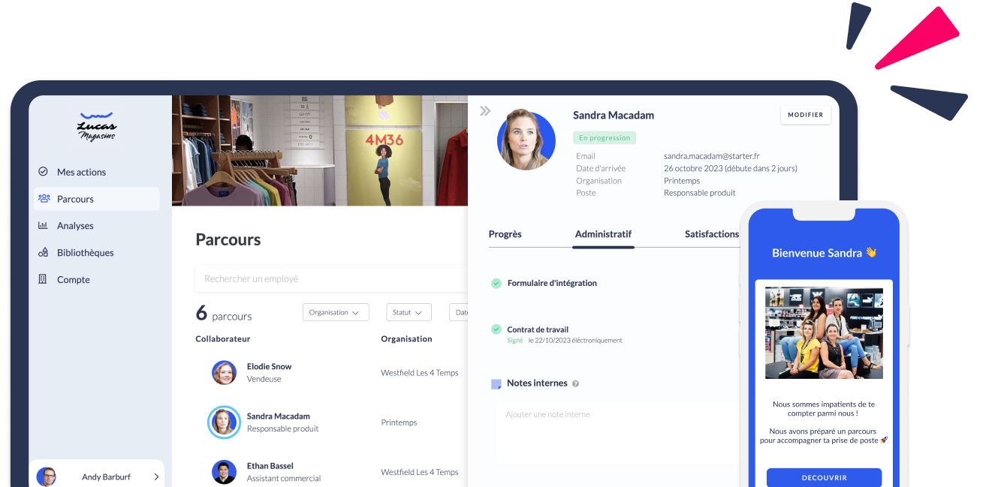Click Andy Barburf's avatar at bottom of sidebar
This screenshot has height=487, width=989.
(47, 476)
